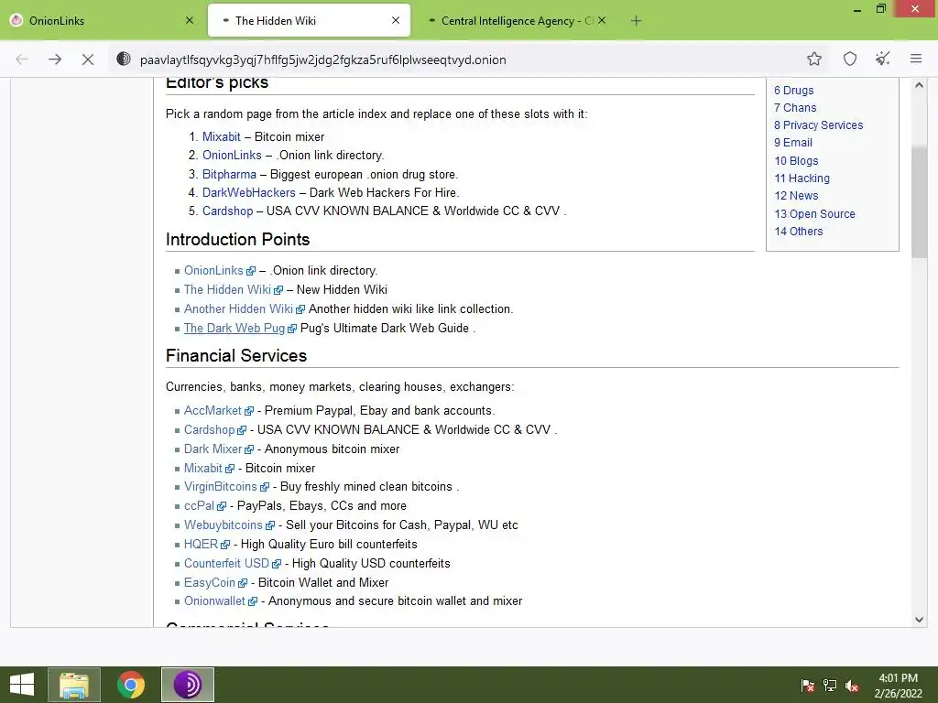Image resolution: width=938 pixels, height=703 pixels.
Task: Open the shield security level icon
Action: [x=849, y=59]
